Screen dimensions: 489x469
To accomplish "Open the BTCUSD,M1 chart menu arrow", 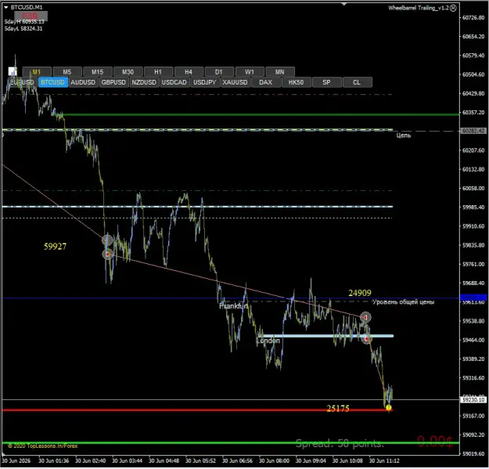I will point(6,7).
